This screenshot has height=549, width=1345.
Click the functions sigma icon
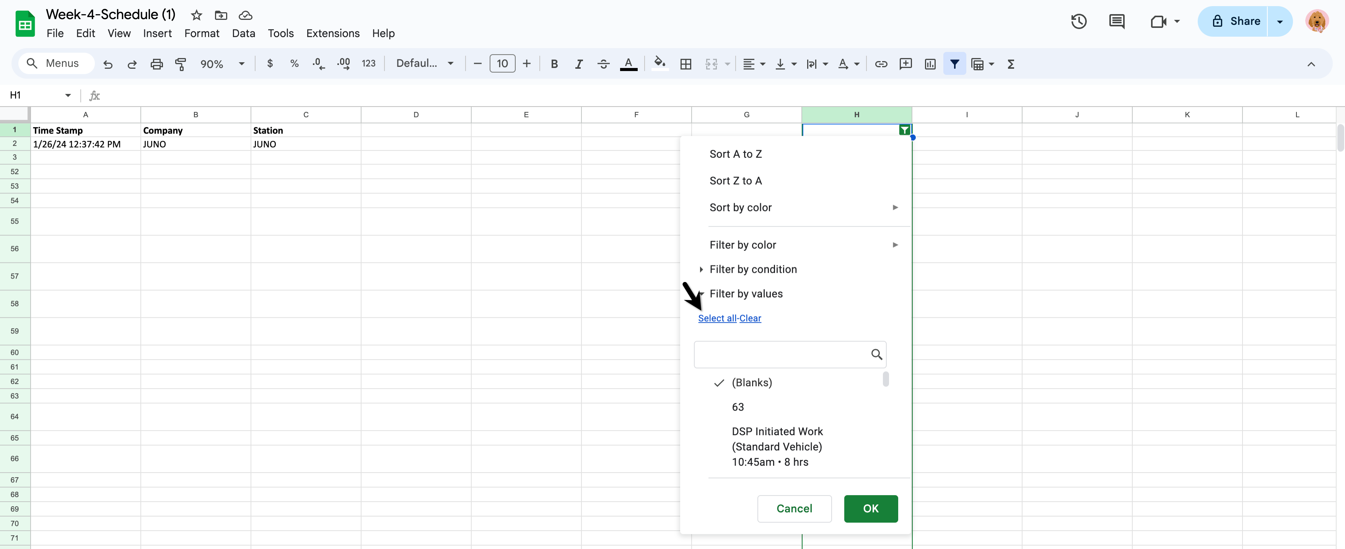(x=1010, y=64)
